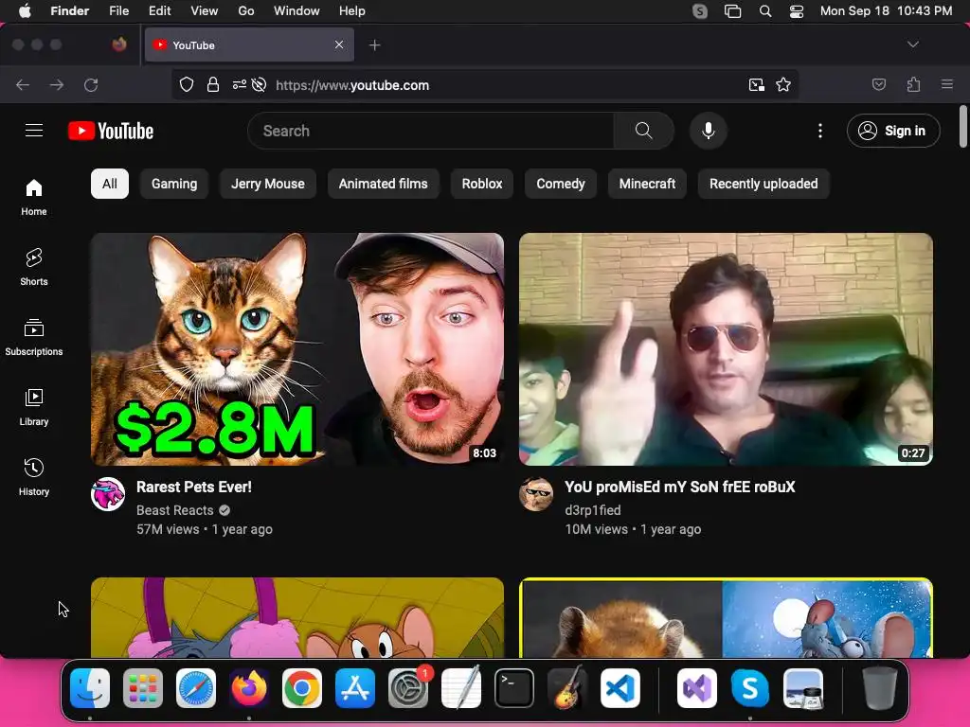This screenshot has width=970, height=727.
Task: Select the Comedy filter chip
Action: coord(561,184)
